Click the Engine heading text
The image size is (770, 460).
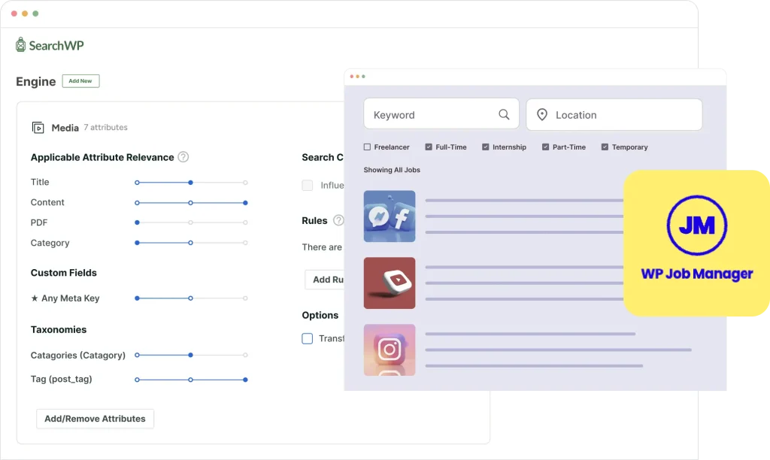[x=36, y=81]
